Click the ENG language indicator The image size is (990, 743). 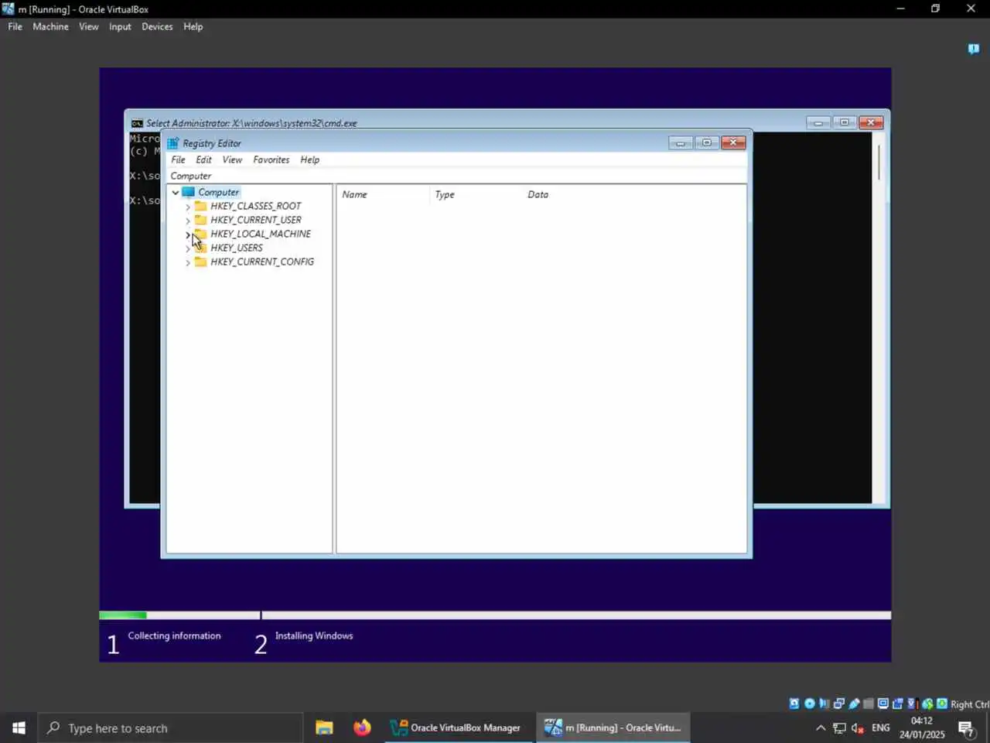880,728
